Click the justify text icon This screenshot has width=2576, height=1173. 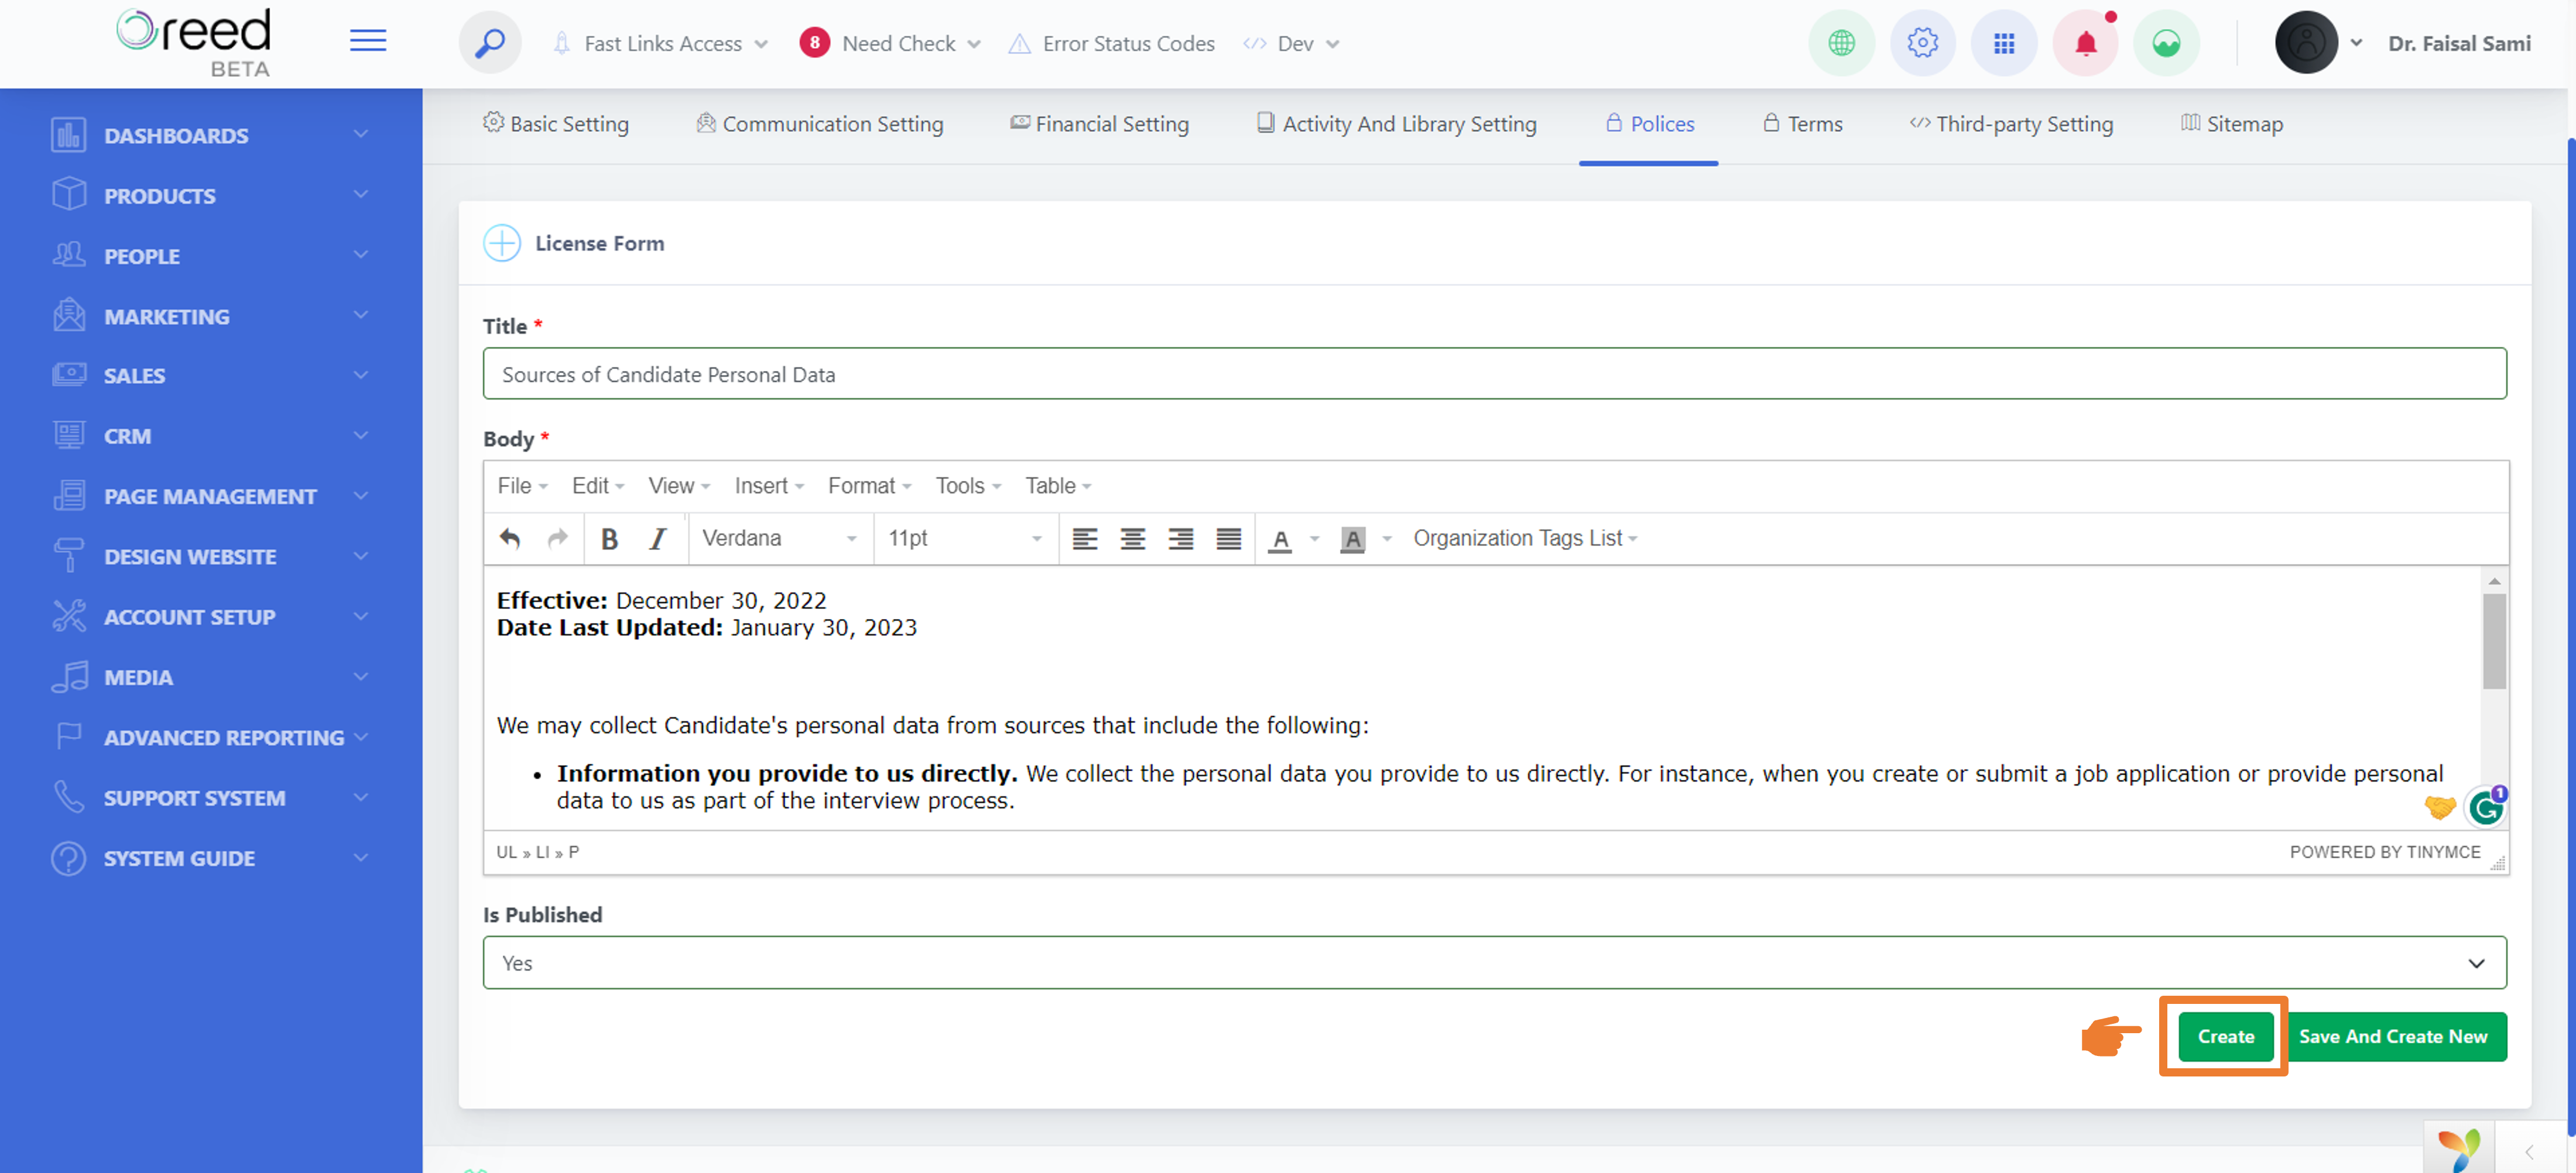click(x=1228, y=539)
